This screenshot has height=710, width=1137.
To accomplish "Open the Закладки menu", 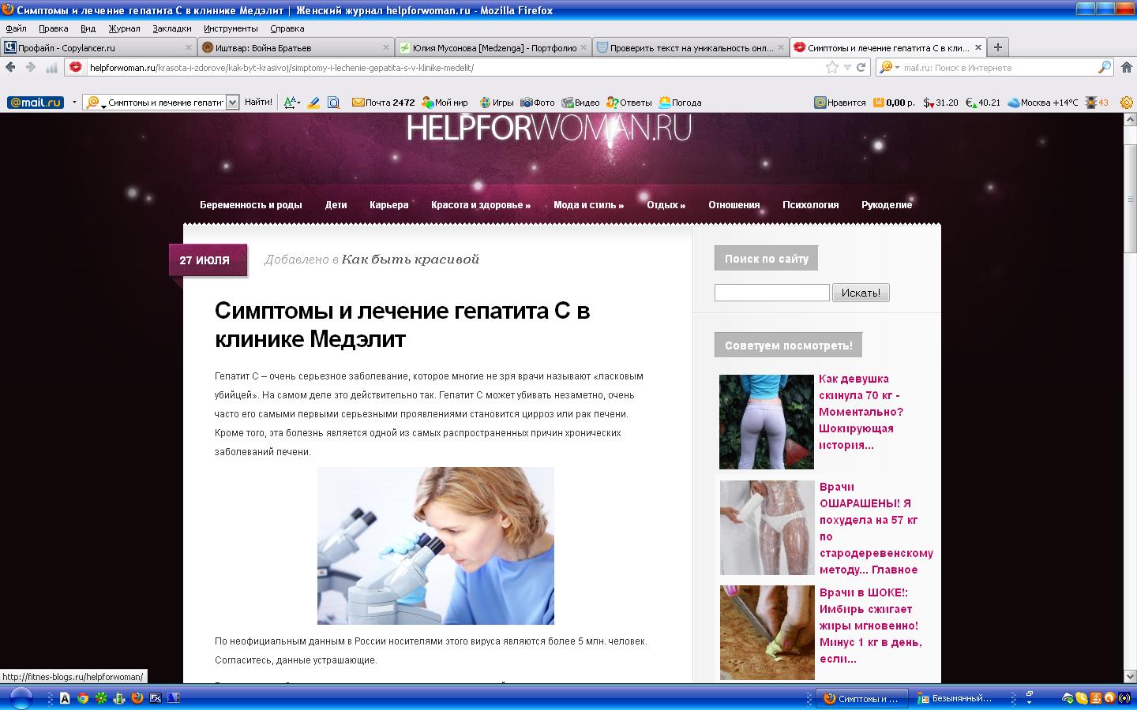I will point(172,28).
